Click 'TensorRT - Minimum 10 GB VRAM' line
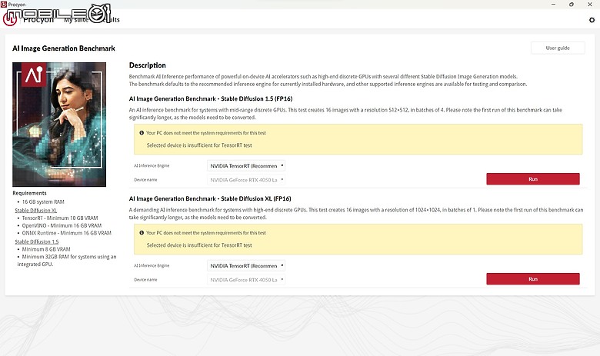Screen dimensions: 600x356 tap(60, 218)
